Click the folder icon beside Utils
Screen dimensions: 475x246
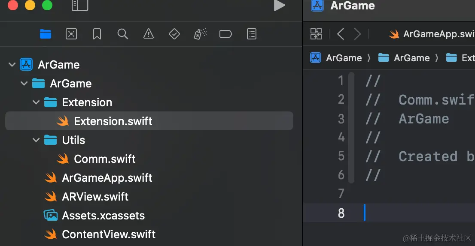coord(50,140)
